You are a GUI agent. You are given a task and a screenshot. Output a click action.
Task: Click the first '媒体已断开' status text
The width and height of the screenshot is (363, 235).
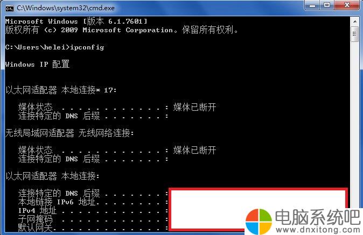click(195, 107)
